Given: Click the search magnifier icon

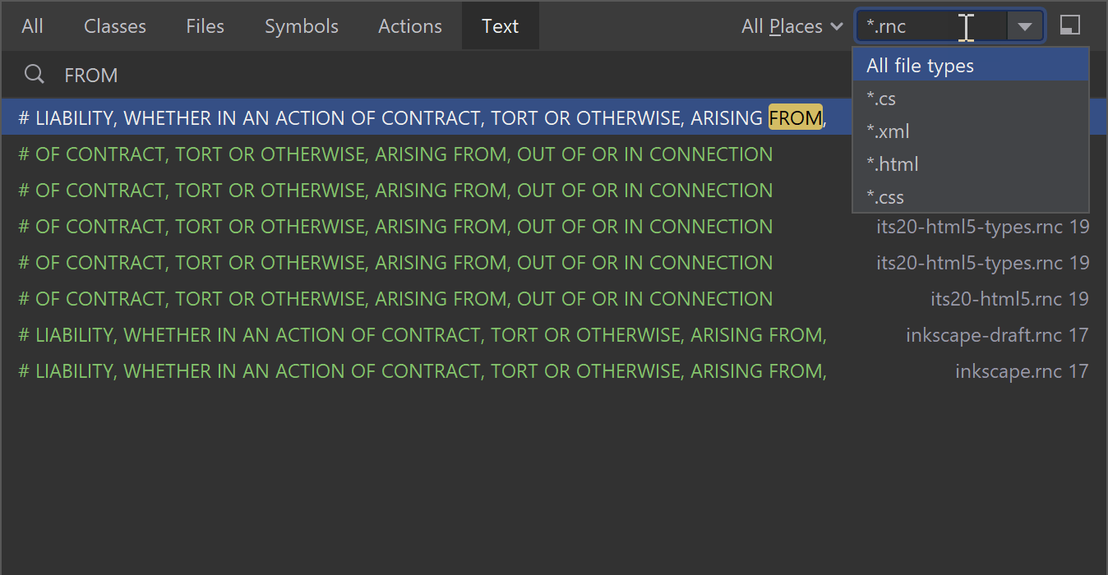Looking at the screenshot, I should coord(35,75).
